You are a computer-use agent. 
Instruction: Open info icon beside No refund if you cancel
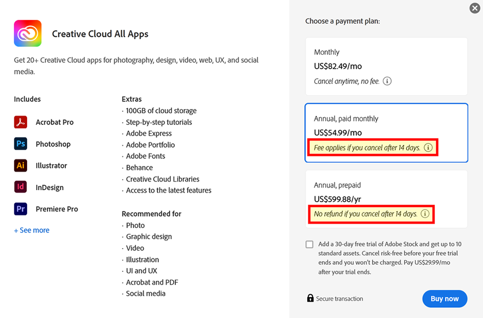click(x=425, y=214)
